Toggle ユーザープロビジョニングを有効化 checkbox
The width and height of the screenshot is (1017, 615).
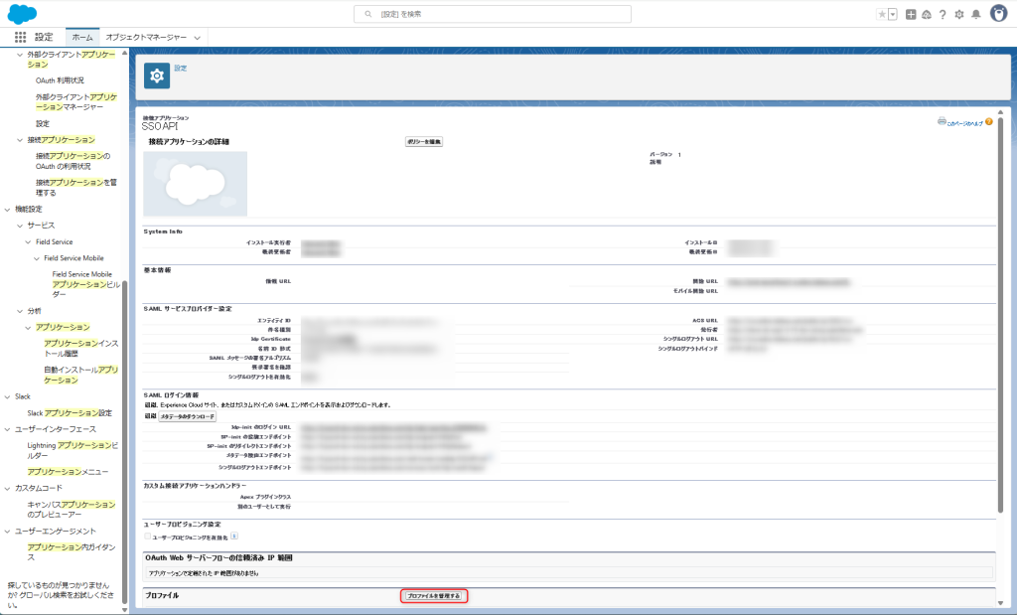147,537
